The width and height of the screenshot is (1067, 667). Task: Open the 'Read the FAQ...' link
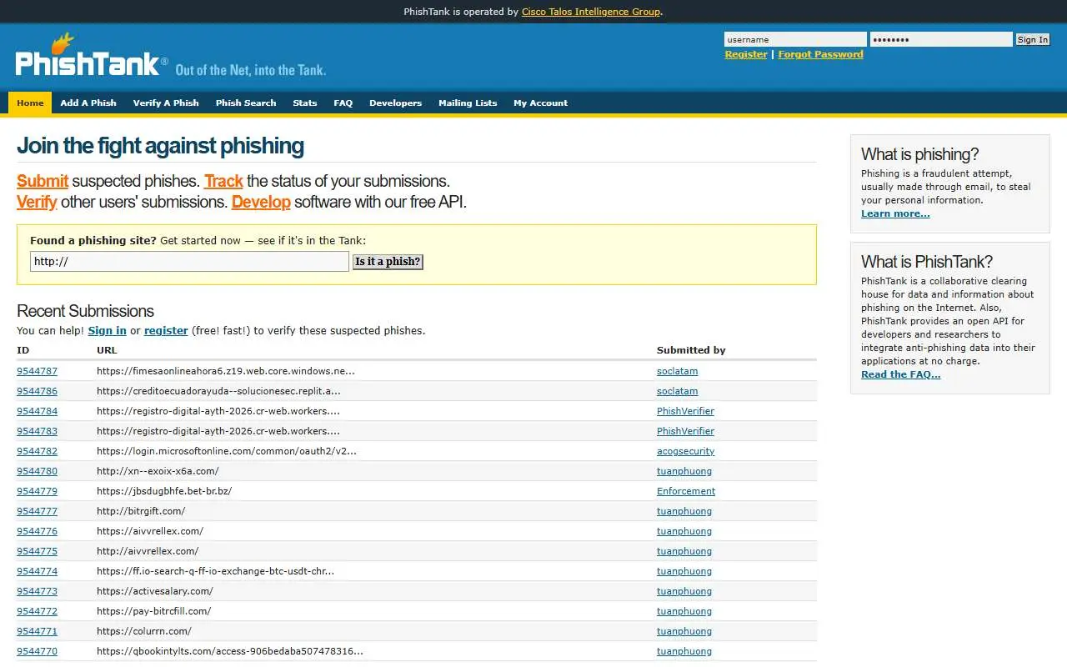coord(900,374)
